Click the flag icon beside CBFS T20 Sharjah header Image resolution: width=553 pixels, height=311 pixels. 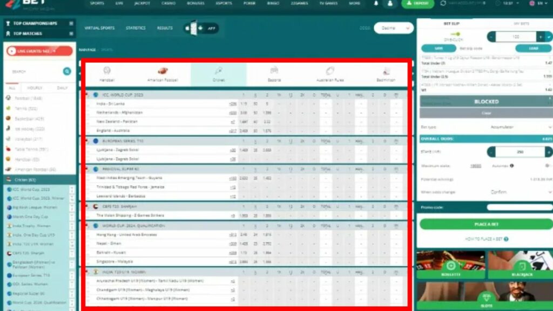point(96,207)
